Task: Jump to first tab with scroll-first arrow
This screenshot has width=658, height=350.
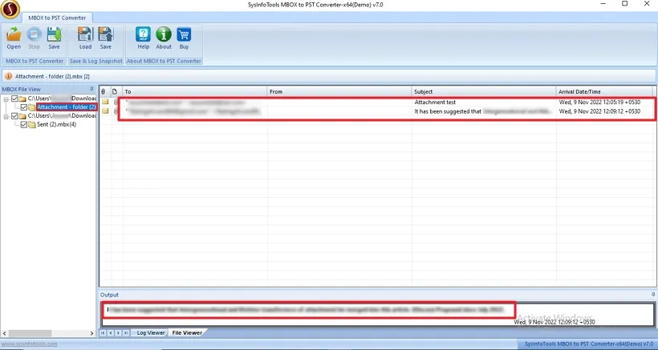Action: (x=103, y=333)
